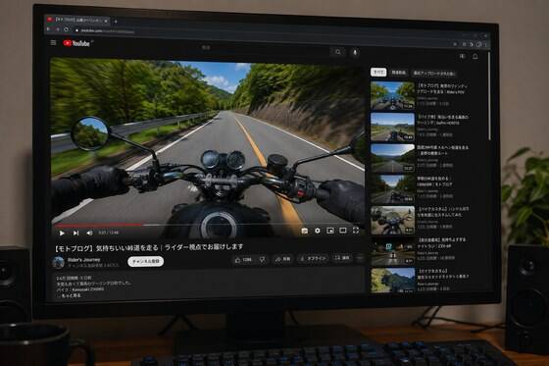Mute the video volume speaker icon
This screenshot has height=366, width=549.
click(x=89, y=233)
